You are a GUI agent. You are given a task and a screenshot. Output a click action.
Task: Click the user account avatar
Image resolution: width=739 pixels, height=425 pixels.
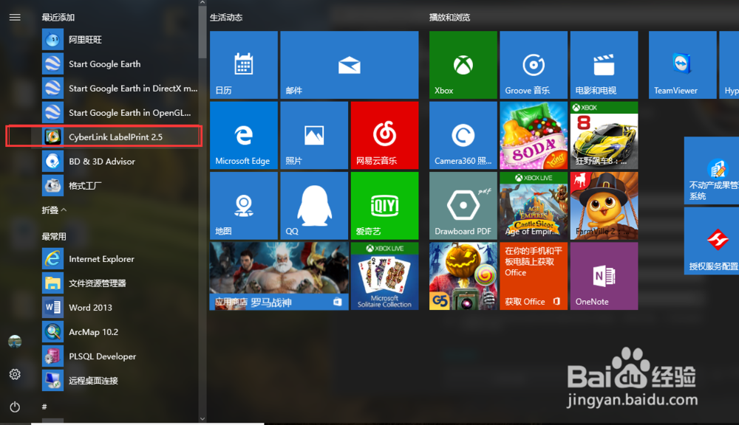[15, 341]
